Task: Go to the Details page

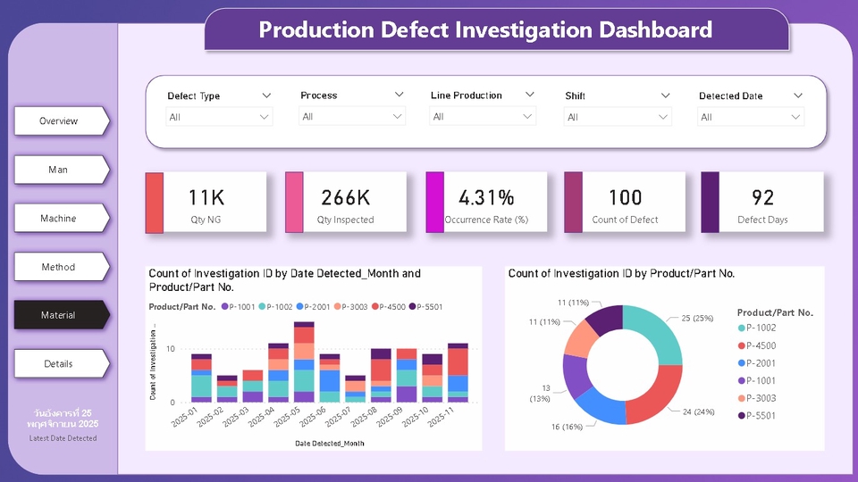Action: pos(59,363)
